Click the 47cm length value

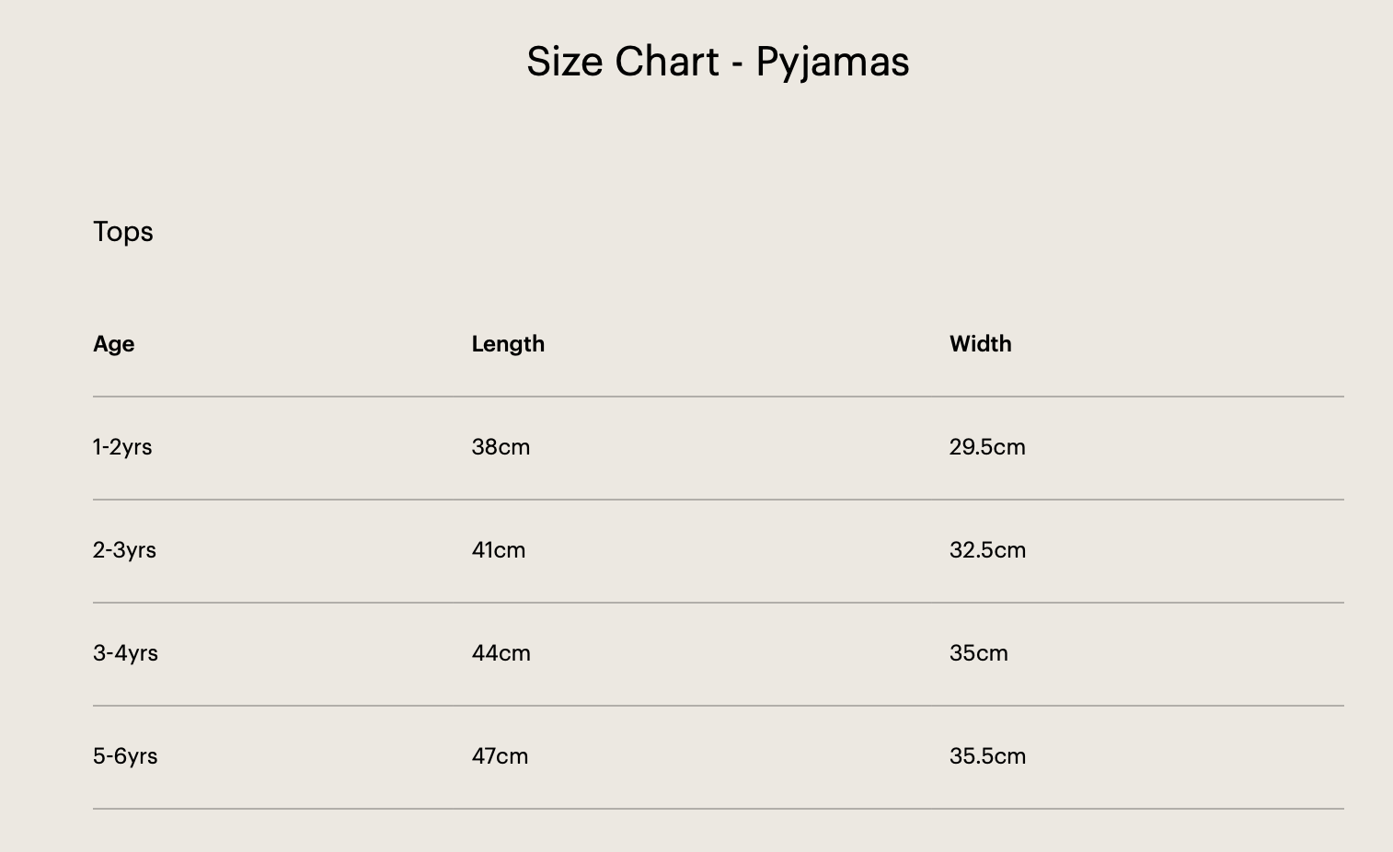[500, 756]
